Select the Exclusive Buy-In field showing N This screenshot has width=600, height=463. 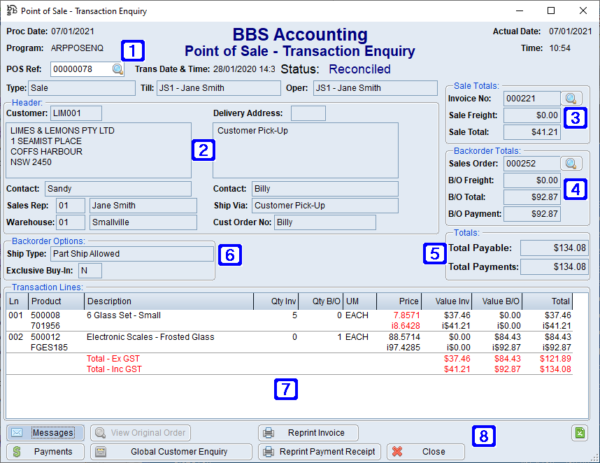coord(88,270)
